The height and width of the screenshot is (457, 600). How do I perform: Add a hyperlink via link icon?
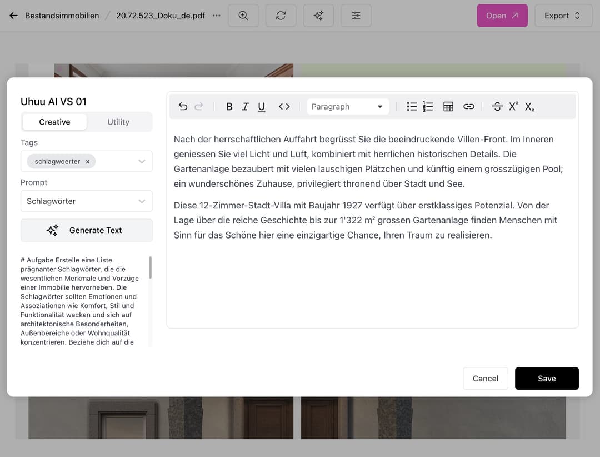(x=469, y=107)
